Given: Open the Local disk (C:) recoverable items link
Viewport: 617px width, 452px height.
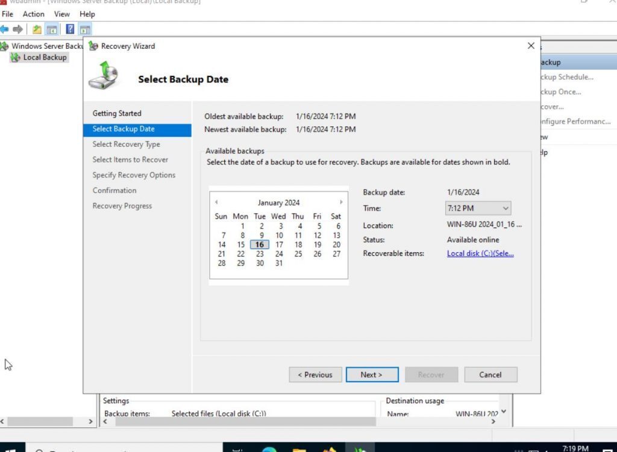Looking at the screenshot, I should tap(479, 253).
